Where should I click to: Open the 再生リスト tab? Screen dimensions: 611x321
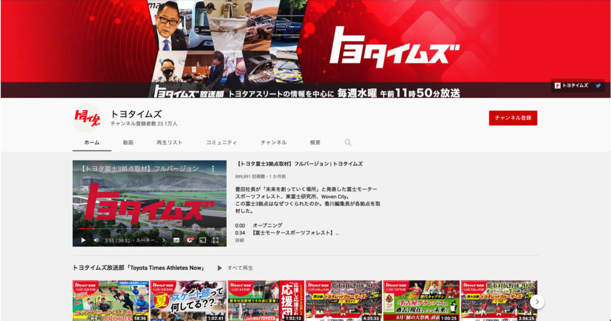169,143
